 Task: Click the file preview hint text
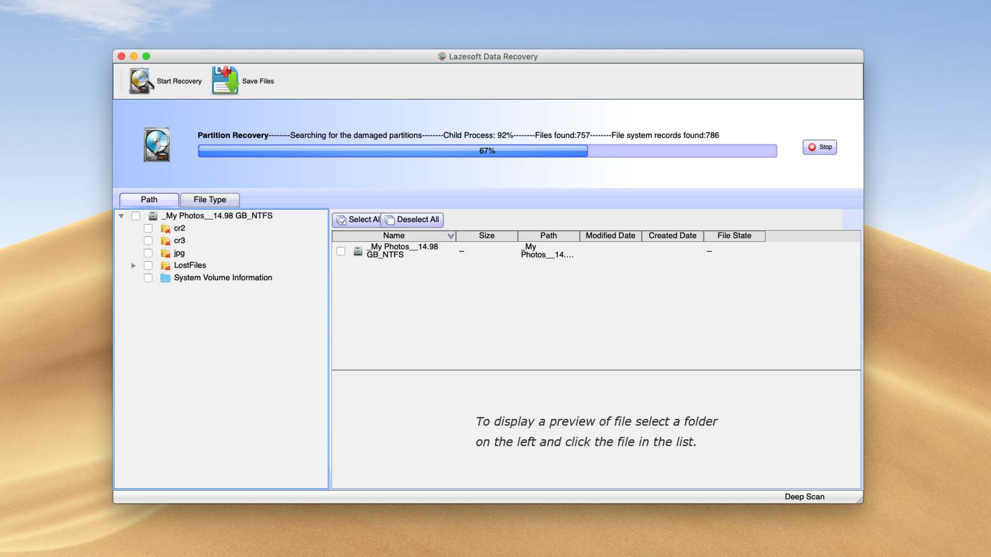596,432
